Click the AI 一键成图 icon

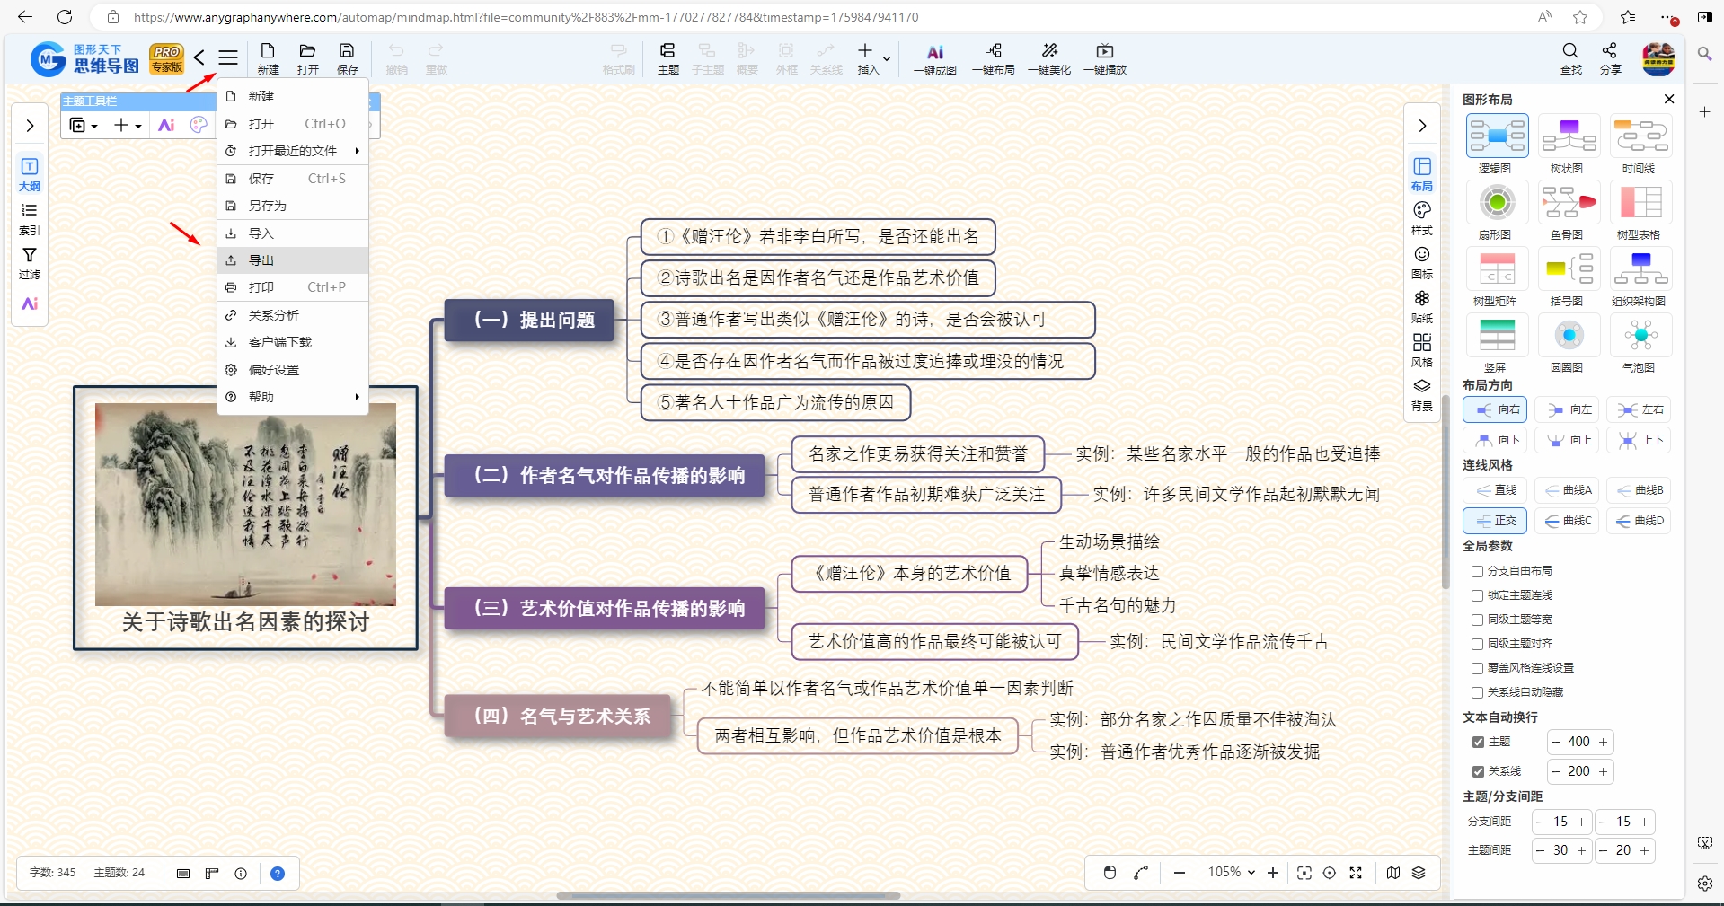point(935,58)
